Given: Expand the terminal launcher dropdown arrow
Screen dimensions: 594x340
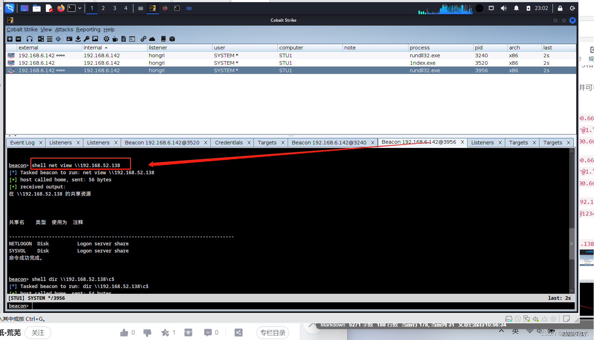Looking at the screenshot, I should [x=80, y=8].
